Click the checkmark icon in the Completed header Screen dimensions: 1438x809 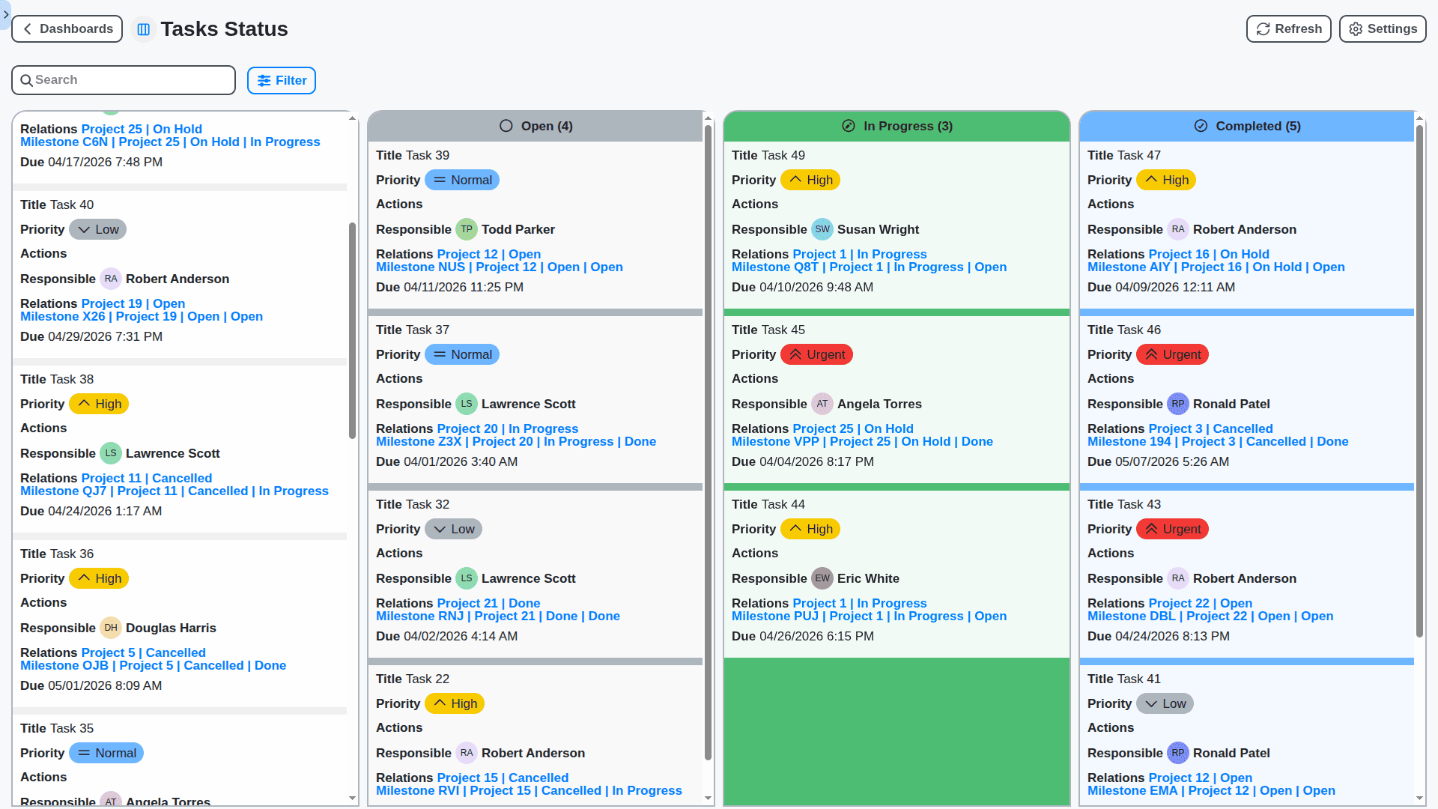point(1201,126)
